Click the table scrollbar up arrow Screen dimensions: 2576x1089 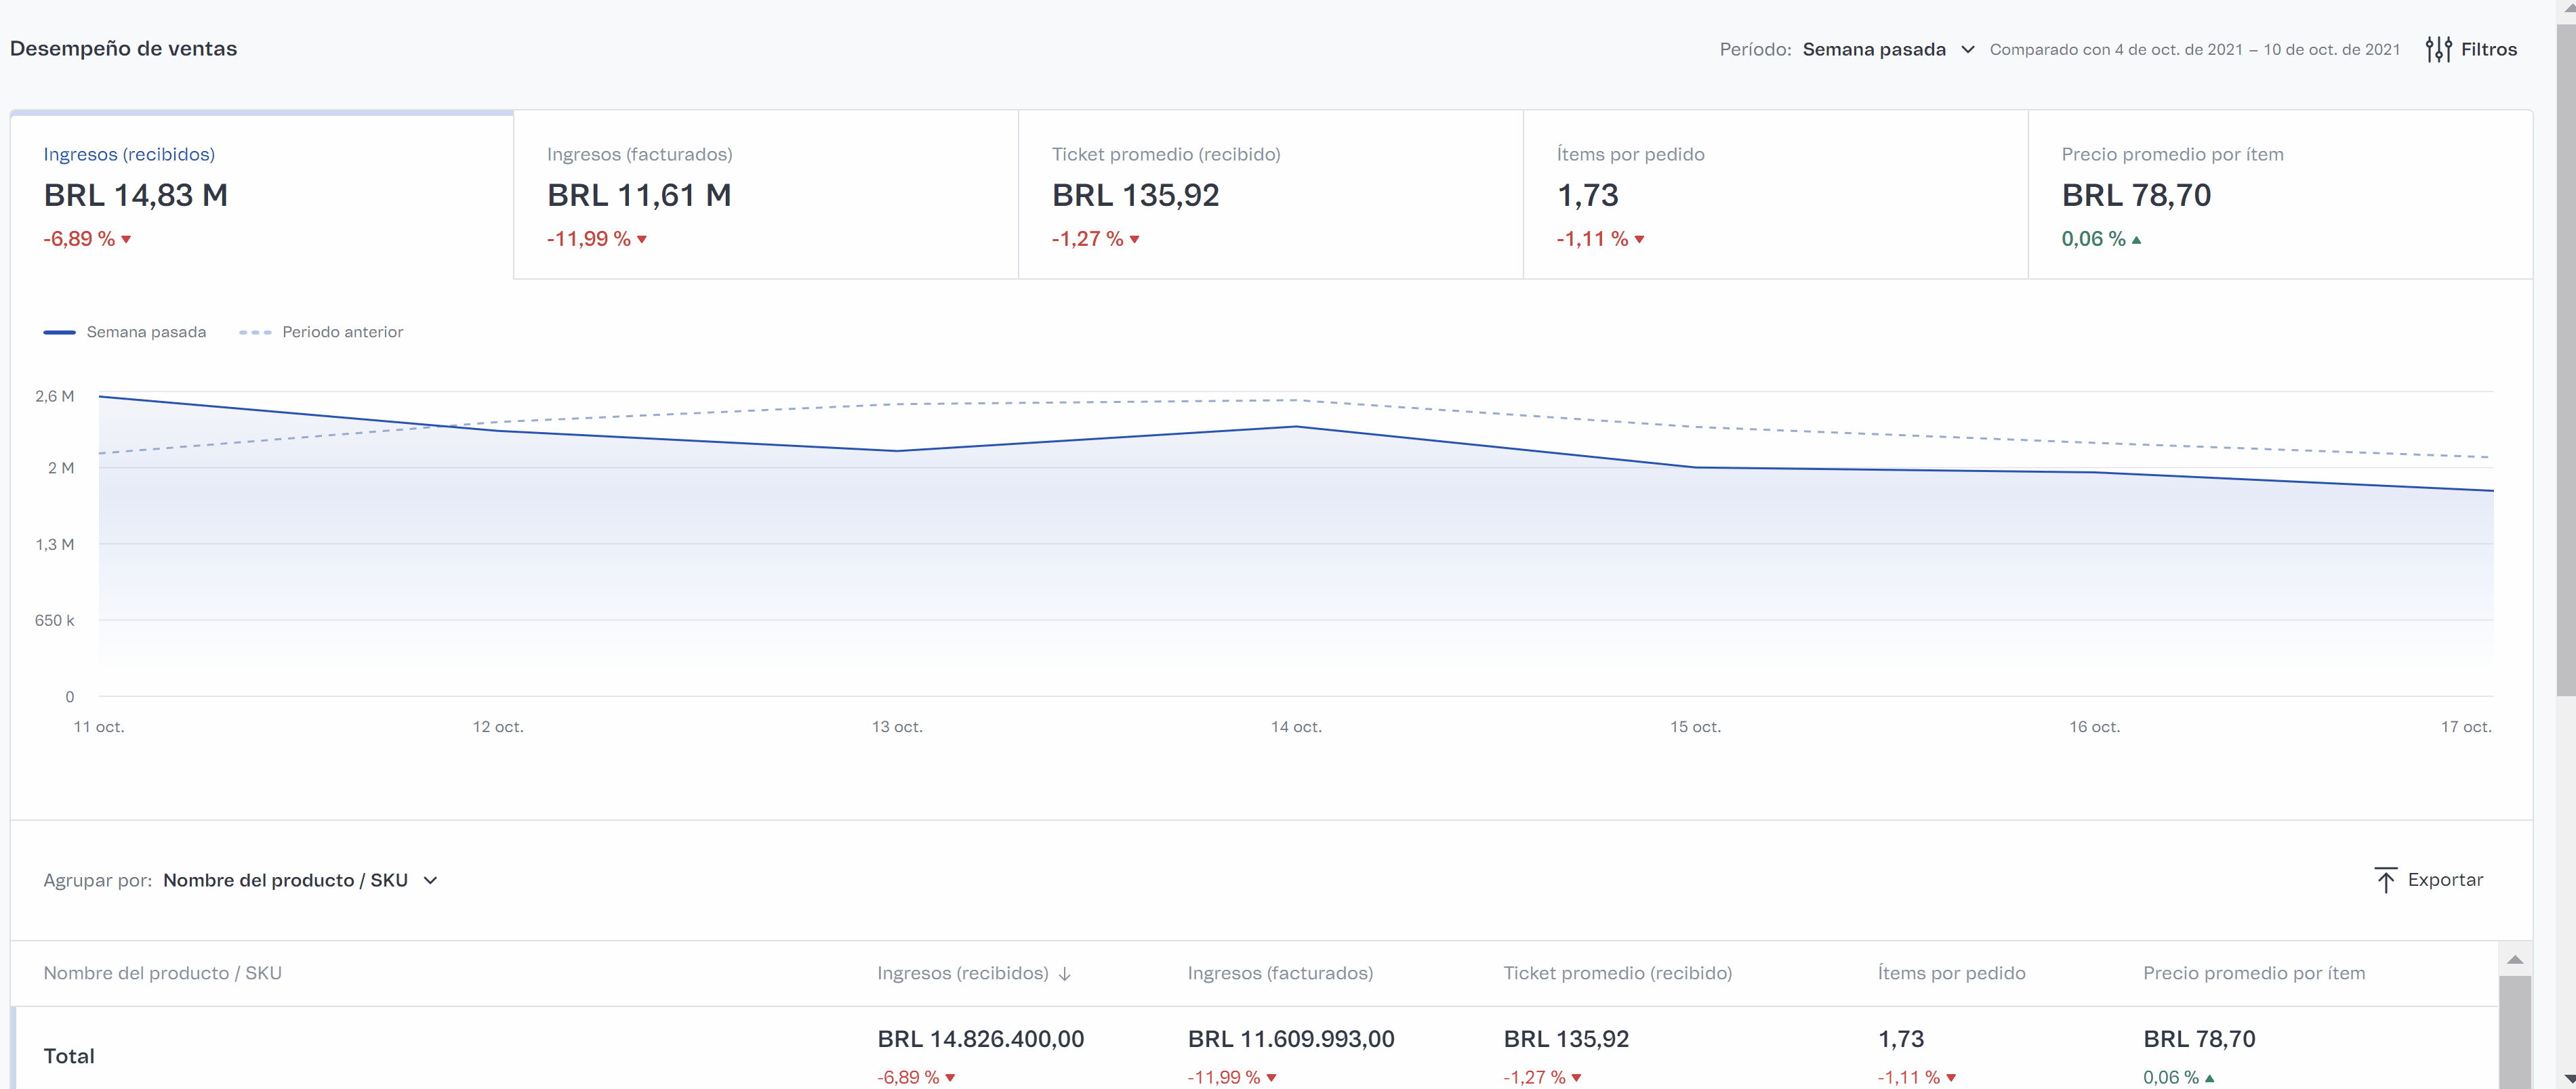tap(2514, 960)
